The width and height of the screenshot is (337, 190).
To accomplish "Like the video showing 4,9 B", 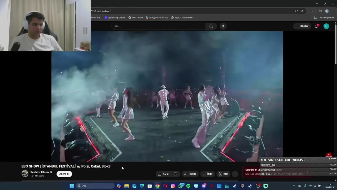I will [x=163, y=174].
